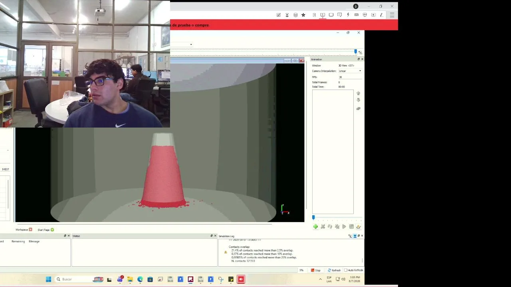
Task: Click the XYZ axis triad in 3D view
Action: click(284, 210)
